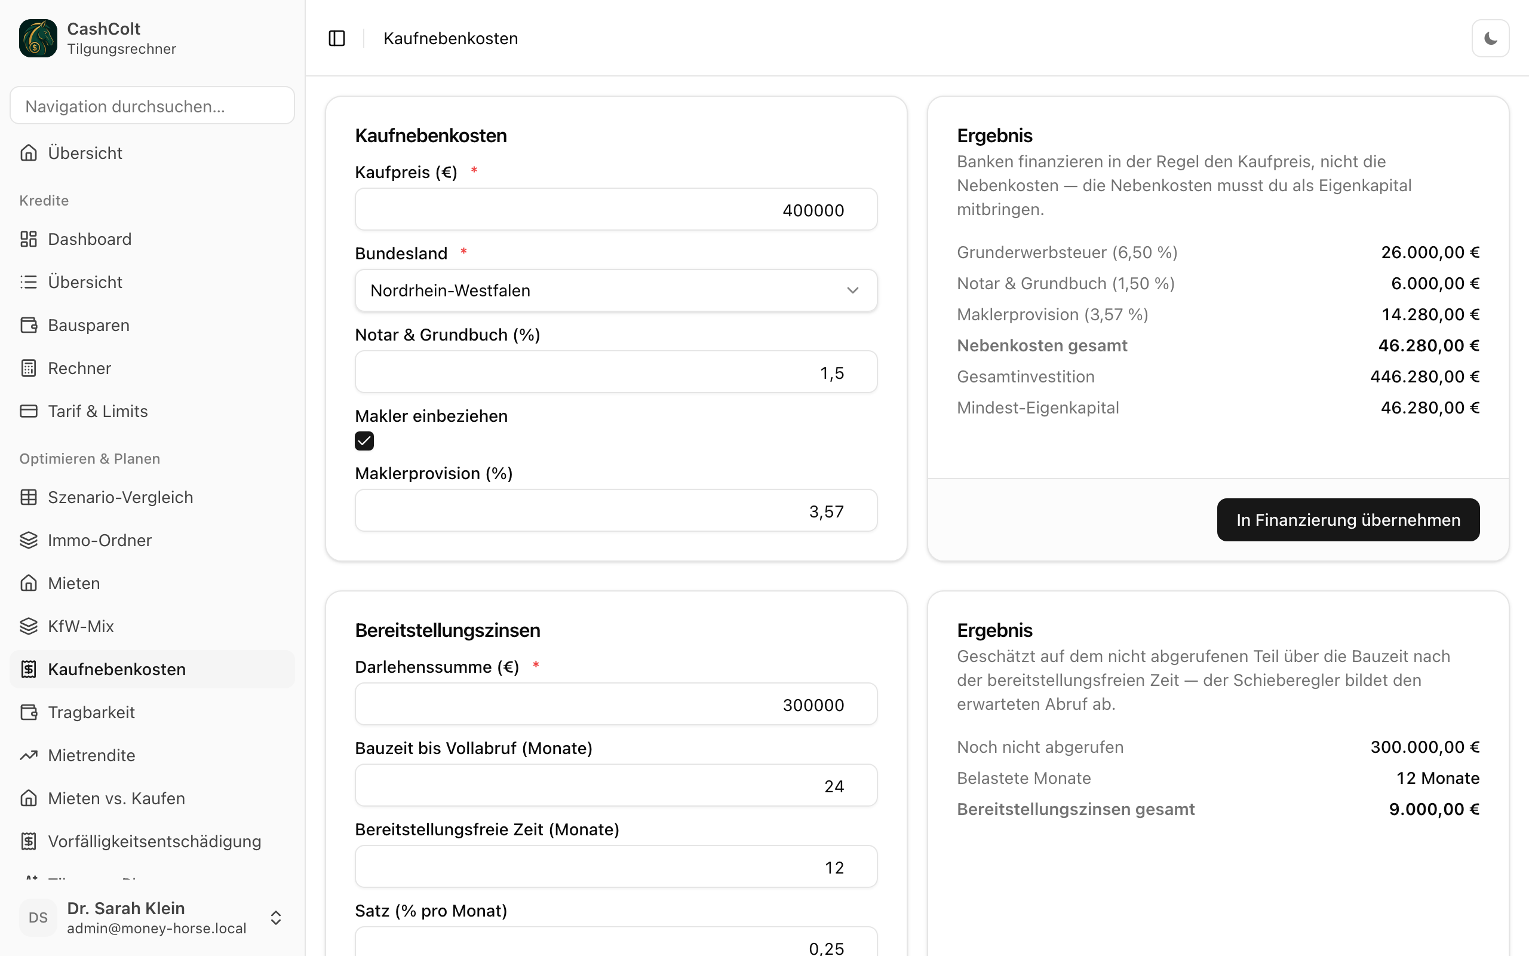Click the CashColt horse logo
Viewport: 1529px width, 956px height.
click(38, 38)
